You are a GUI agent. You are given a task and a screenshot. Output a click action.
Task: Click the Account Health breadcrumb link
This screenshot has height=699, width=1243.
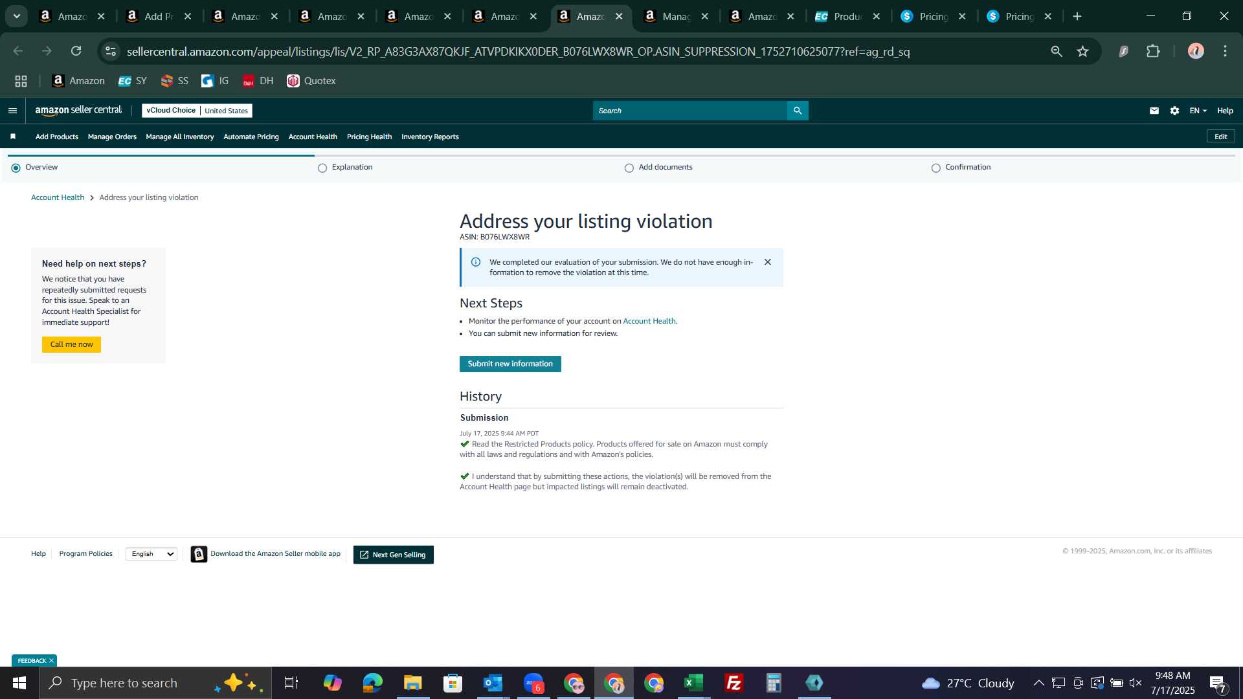click(x=58, y=197)
